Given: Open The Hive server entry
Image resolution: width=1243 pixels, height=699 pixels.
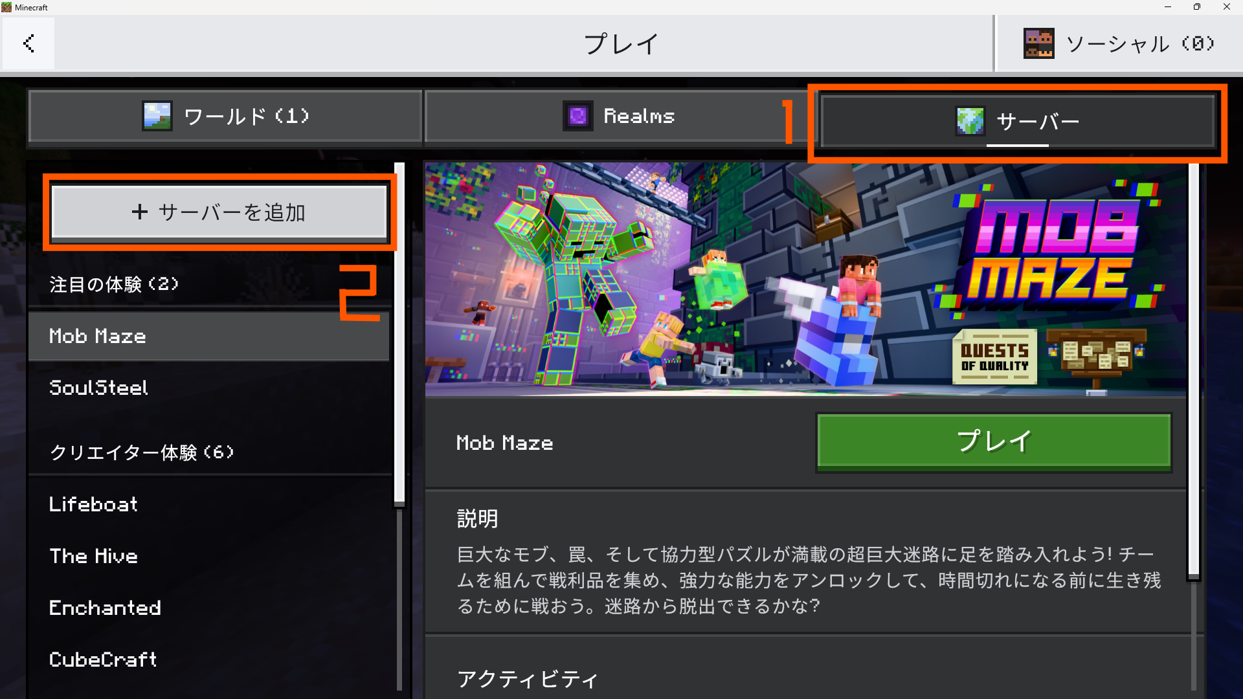Looking at the screenshot, I should point(208,556).
